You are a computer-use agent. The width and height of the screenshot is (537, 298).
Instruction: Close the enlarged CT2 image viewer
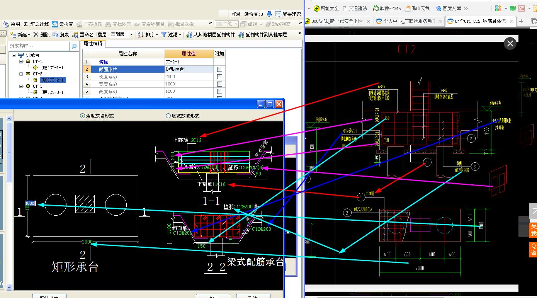tap(510, 43)
